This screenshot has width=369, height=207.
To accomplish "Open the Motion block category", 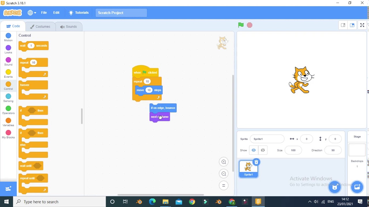I will coord(8,37).
